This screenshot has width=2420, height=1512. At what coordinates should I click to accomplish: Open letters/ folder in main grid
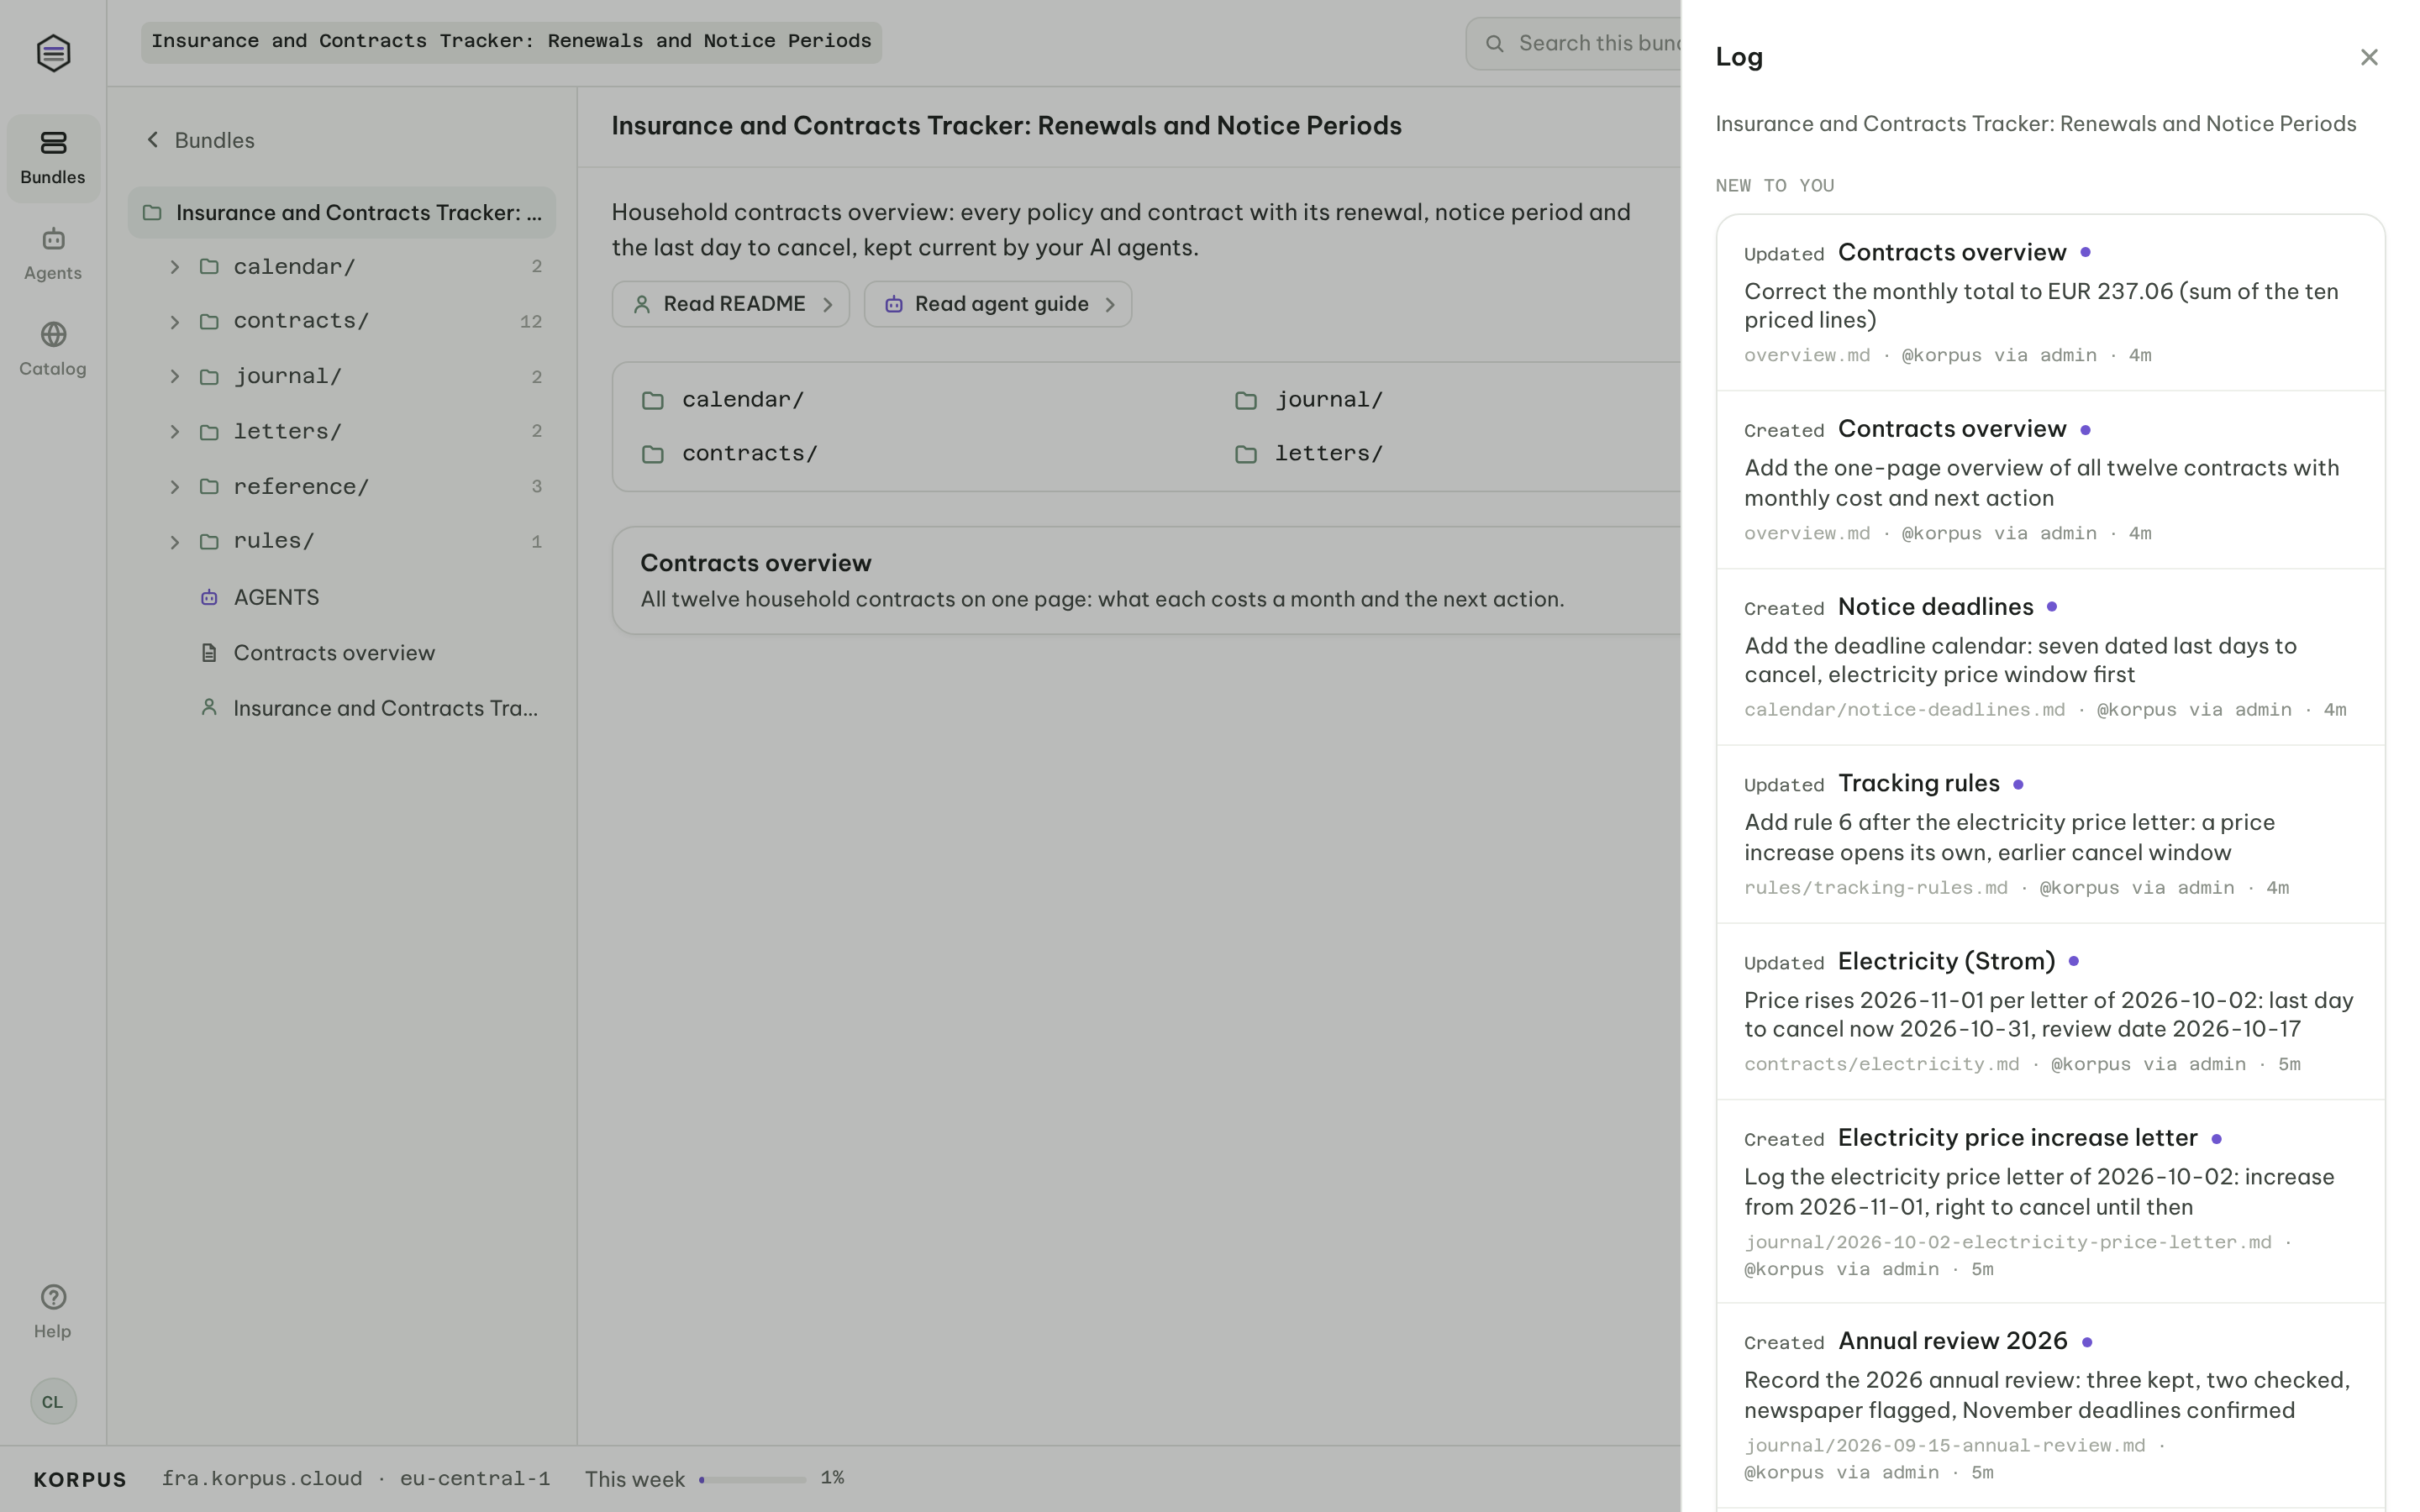[x=1310, y=454]
